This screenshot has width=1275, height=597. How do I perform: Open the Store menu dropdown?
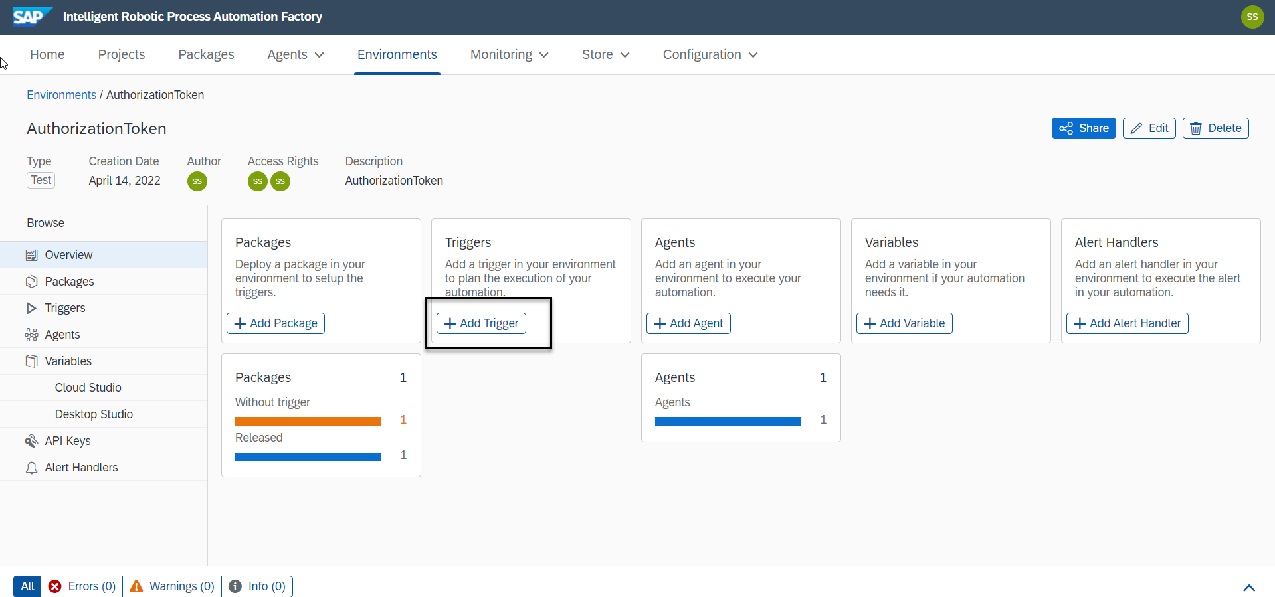pyautogui.click(x=605, y=54)
